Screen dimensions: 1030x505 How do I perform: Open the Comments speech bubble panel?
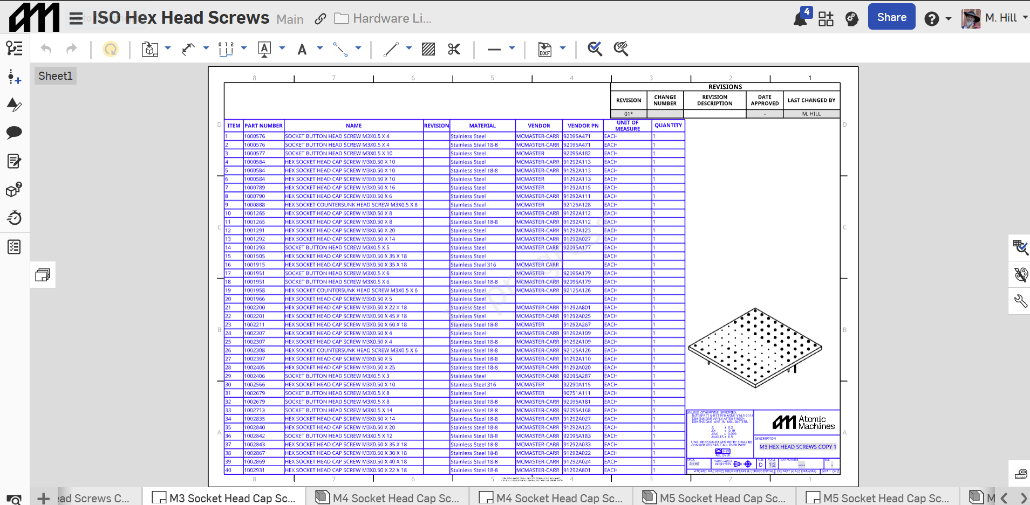click(15, 133)
